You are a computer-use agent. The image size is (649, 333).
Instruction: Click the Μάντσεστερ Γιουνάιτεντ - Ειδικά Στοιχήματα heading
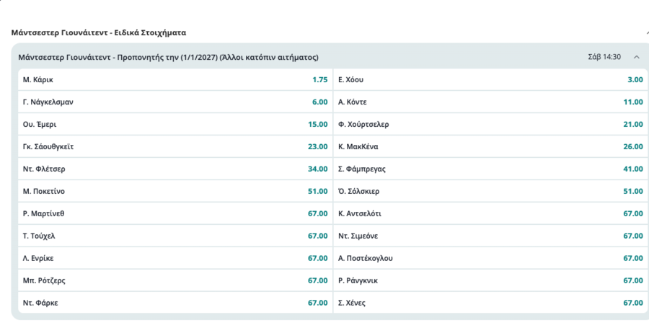[x=99, y=32]
